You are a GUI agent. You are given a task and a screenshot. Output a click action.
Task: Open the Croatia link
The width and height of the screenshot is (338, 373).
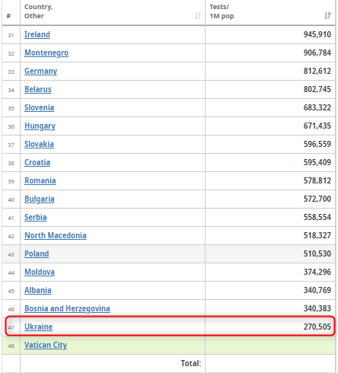coord(37,162)
